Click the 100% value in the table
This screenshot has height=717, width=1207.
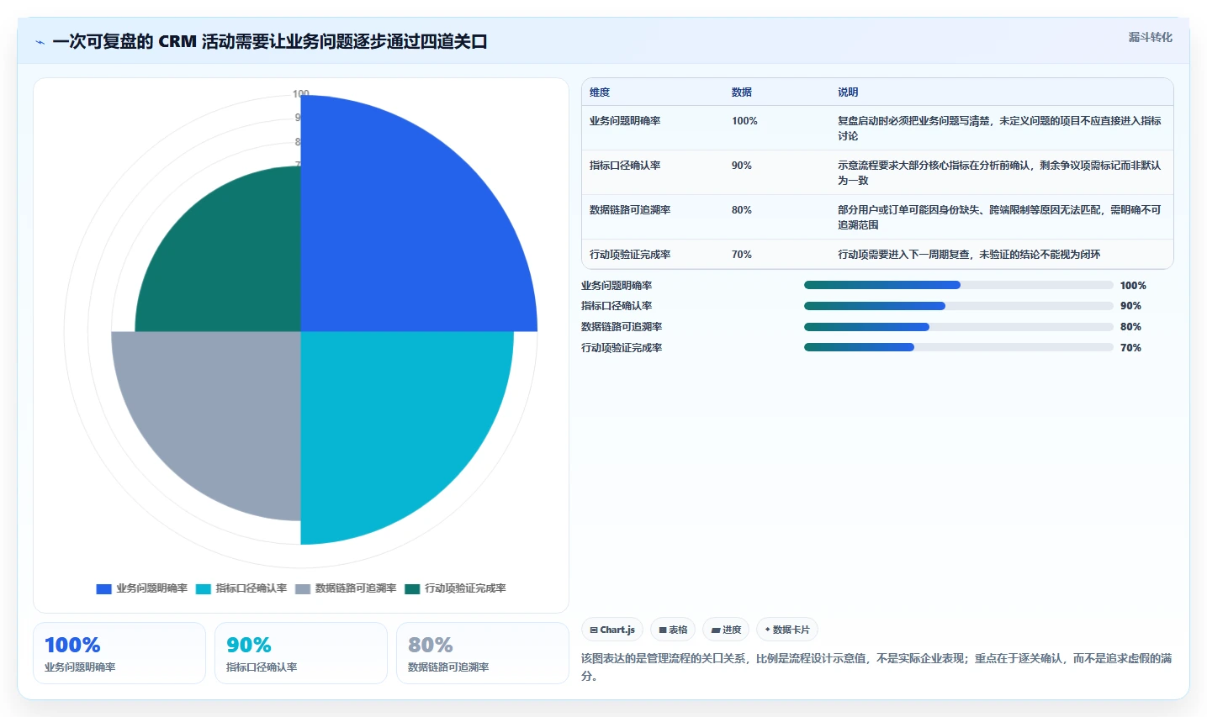point(744,121)
